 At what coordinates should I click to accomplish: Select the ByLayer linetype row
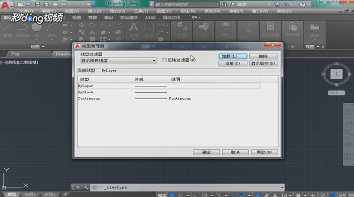coord(169,86)
